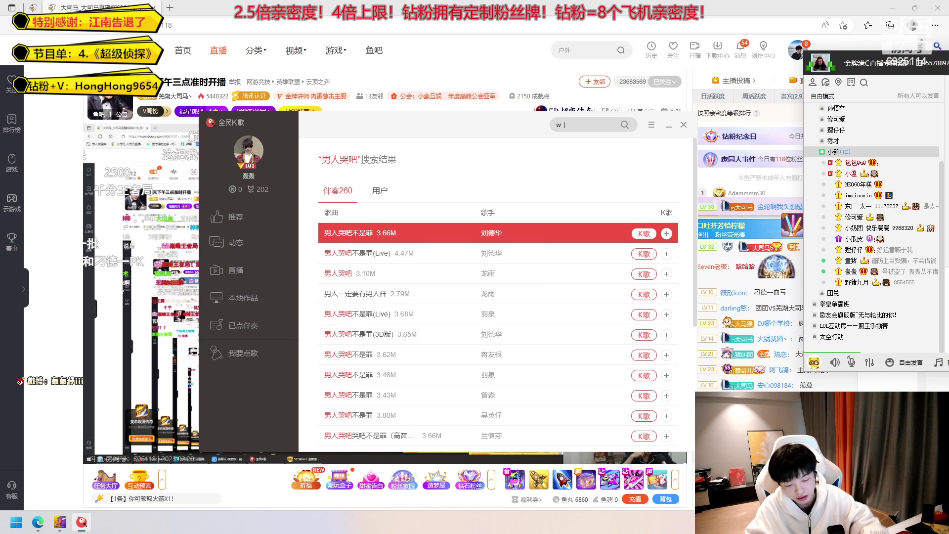Open 云游戏 in Douyu left sidebar

point(12,202)
